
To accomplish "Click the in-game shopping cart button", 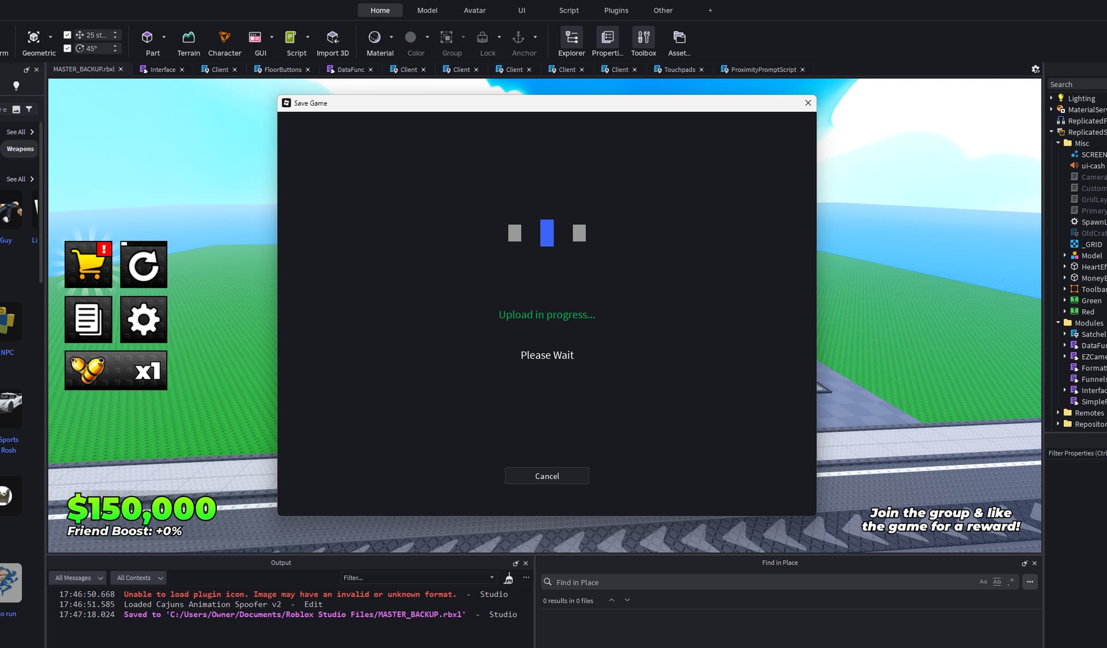I will click(88, 265).
